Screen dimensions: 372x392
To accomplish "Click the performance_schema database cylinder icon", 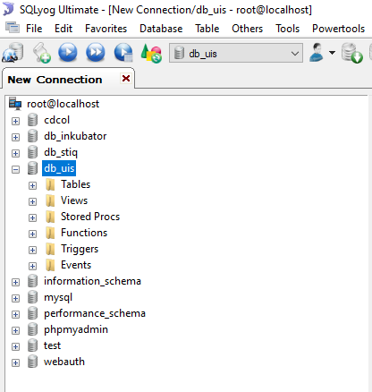I will pyautogui.click(x=32, y=313).
